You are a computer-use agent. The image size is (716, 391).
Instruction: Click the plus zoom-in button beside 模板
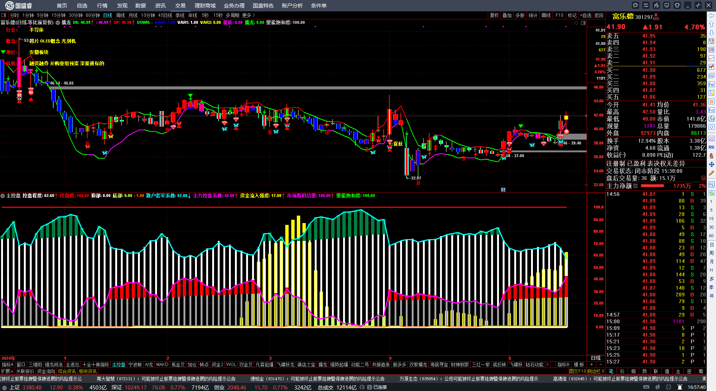click(592, 365)
